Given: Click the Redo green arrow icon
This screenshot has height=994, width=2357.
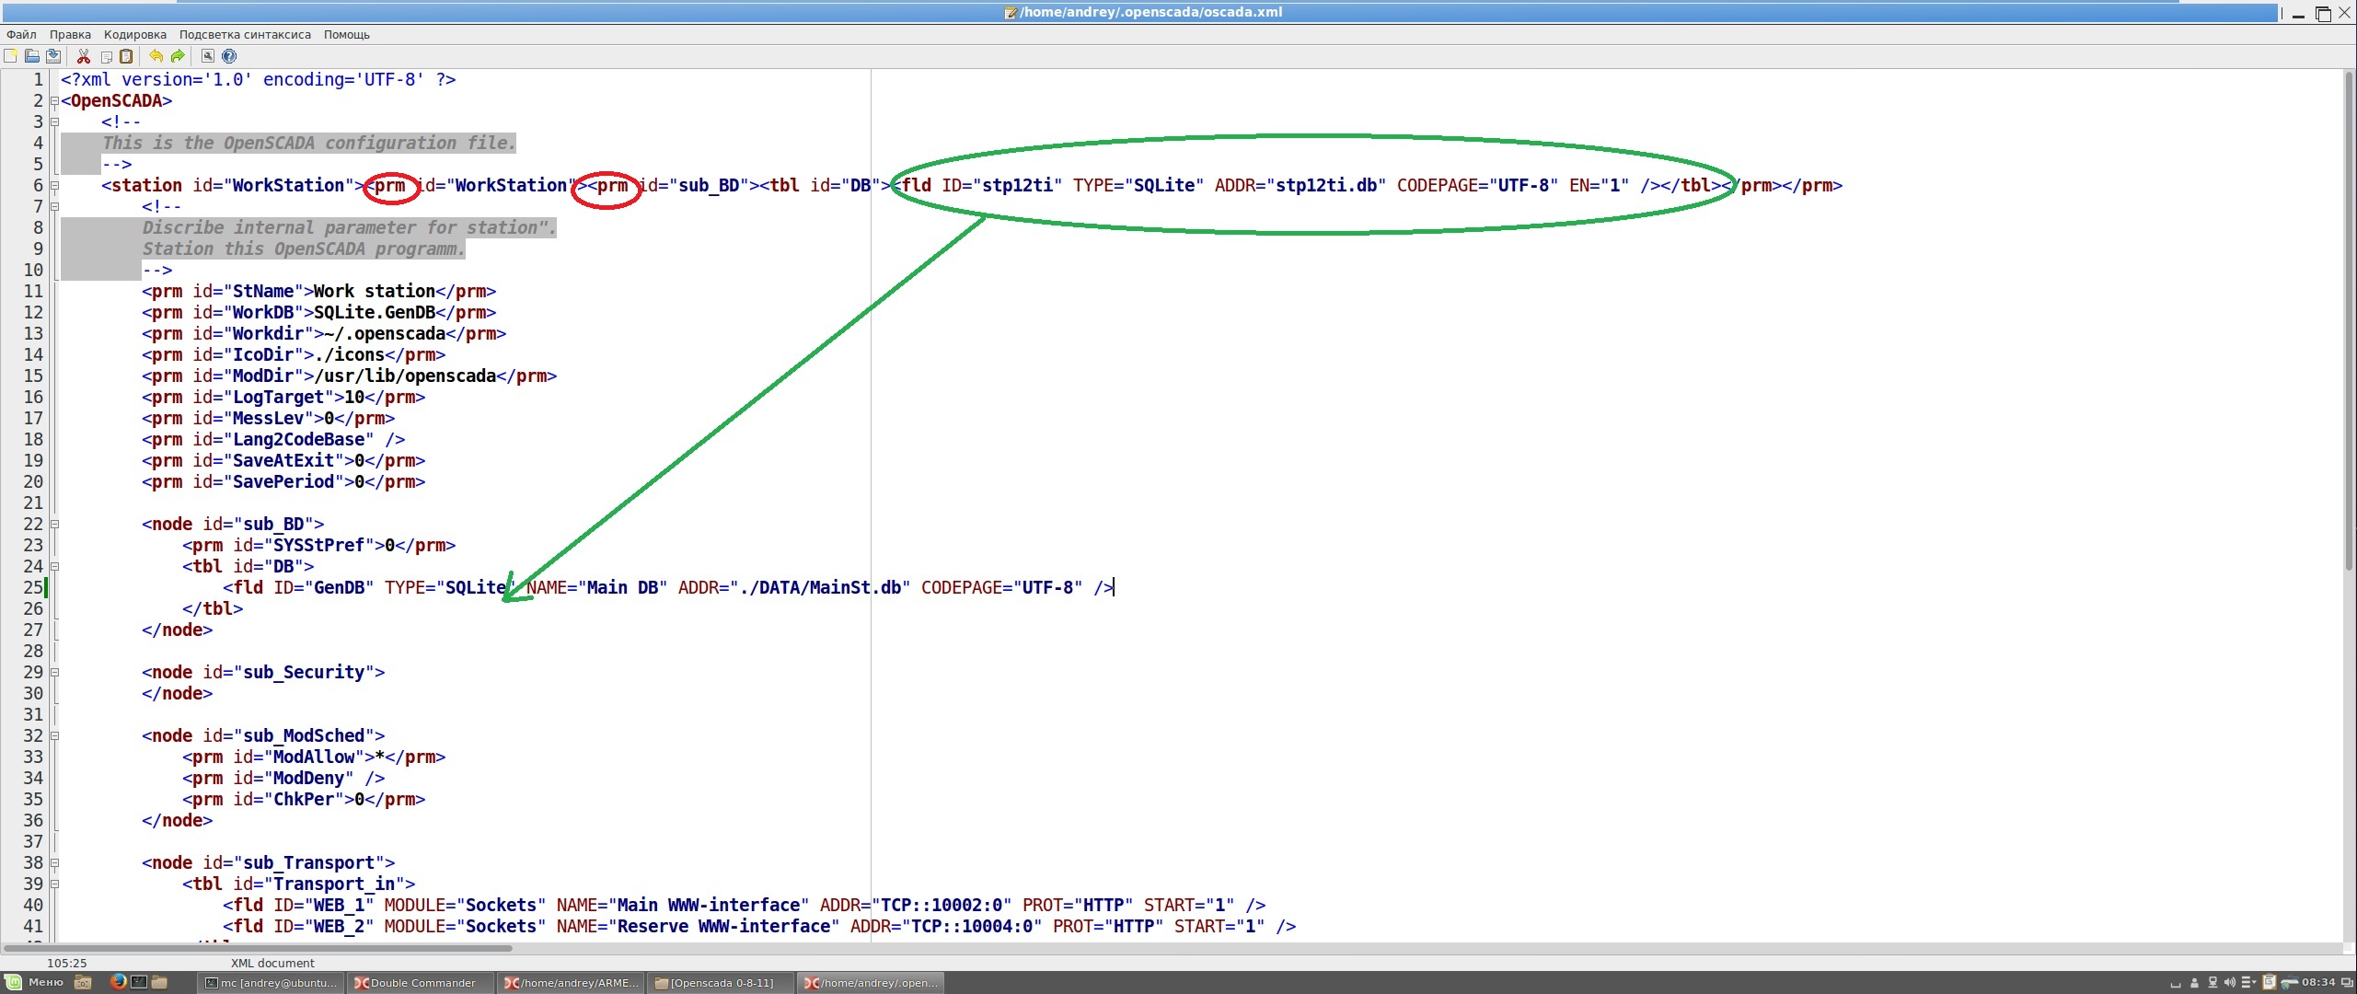Looking at the screenshot, I should tap(178, 56).
